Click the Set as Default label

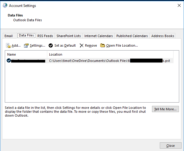coord(65,45)
